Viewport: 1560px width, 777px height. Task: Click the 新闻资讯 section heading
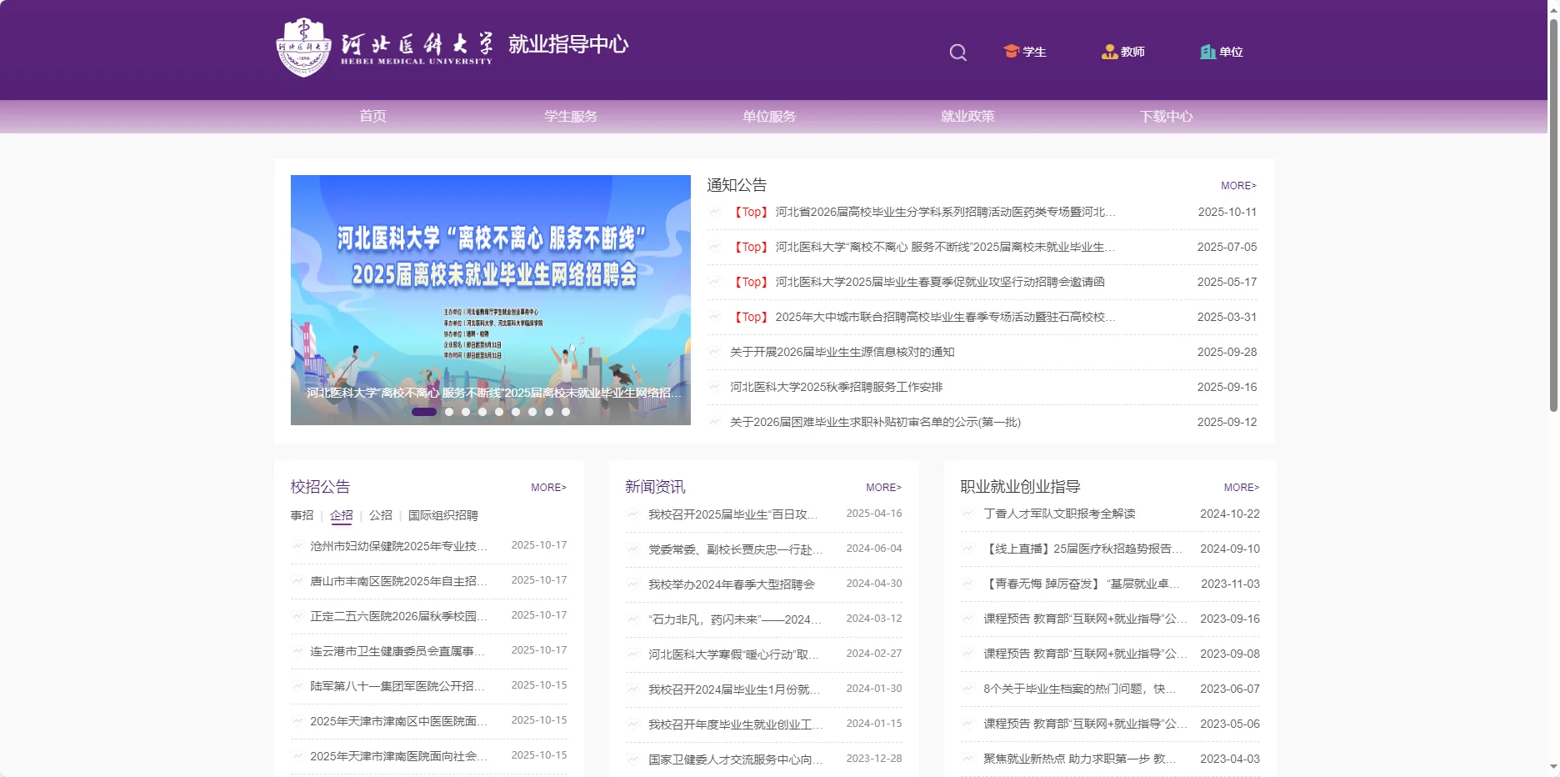click(x=655, y=487)
